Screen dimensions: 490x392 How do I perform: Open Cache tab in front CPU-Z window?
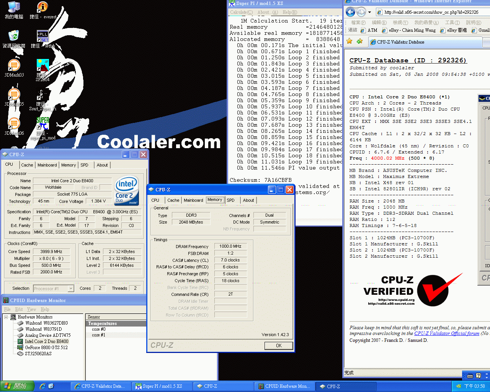173,200
